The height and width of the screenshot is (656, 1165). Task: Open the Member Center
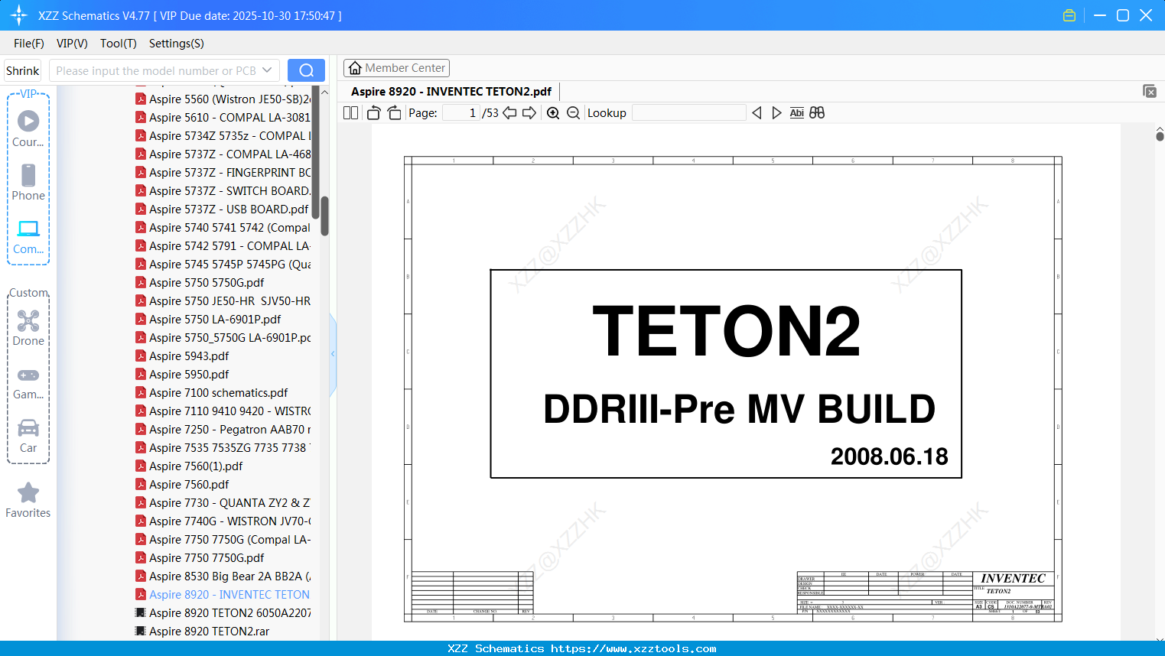396,68
